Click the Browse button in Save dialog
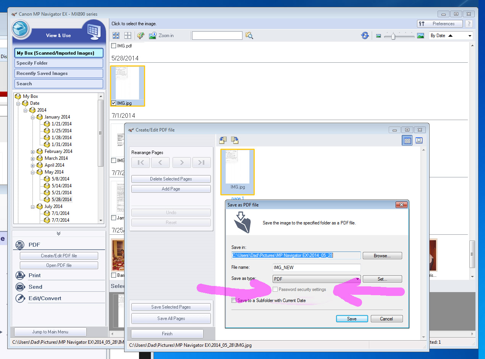The width and height of the screenshot is (485, 359). [382, 255]
